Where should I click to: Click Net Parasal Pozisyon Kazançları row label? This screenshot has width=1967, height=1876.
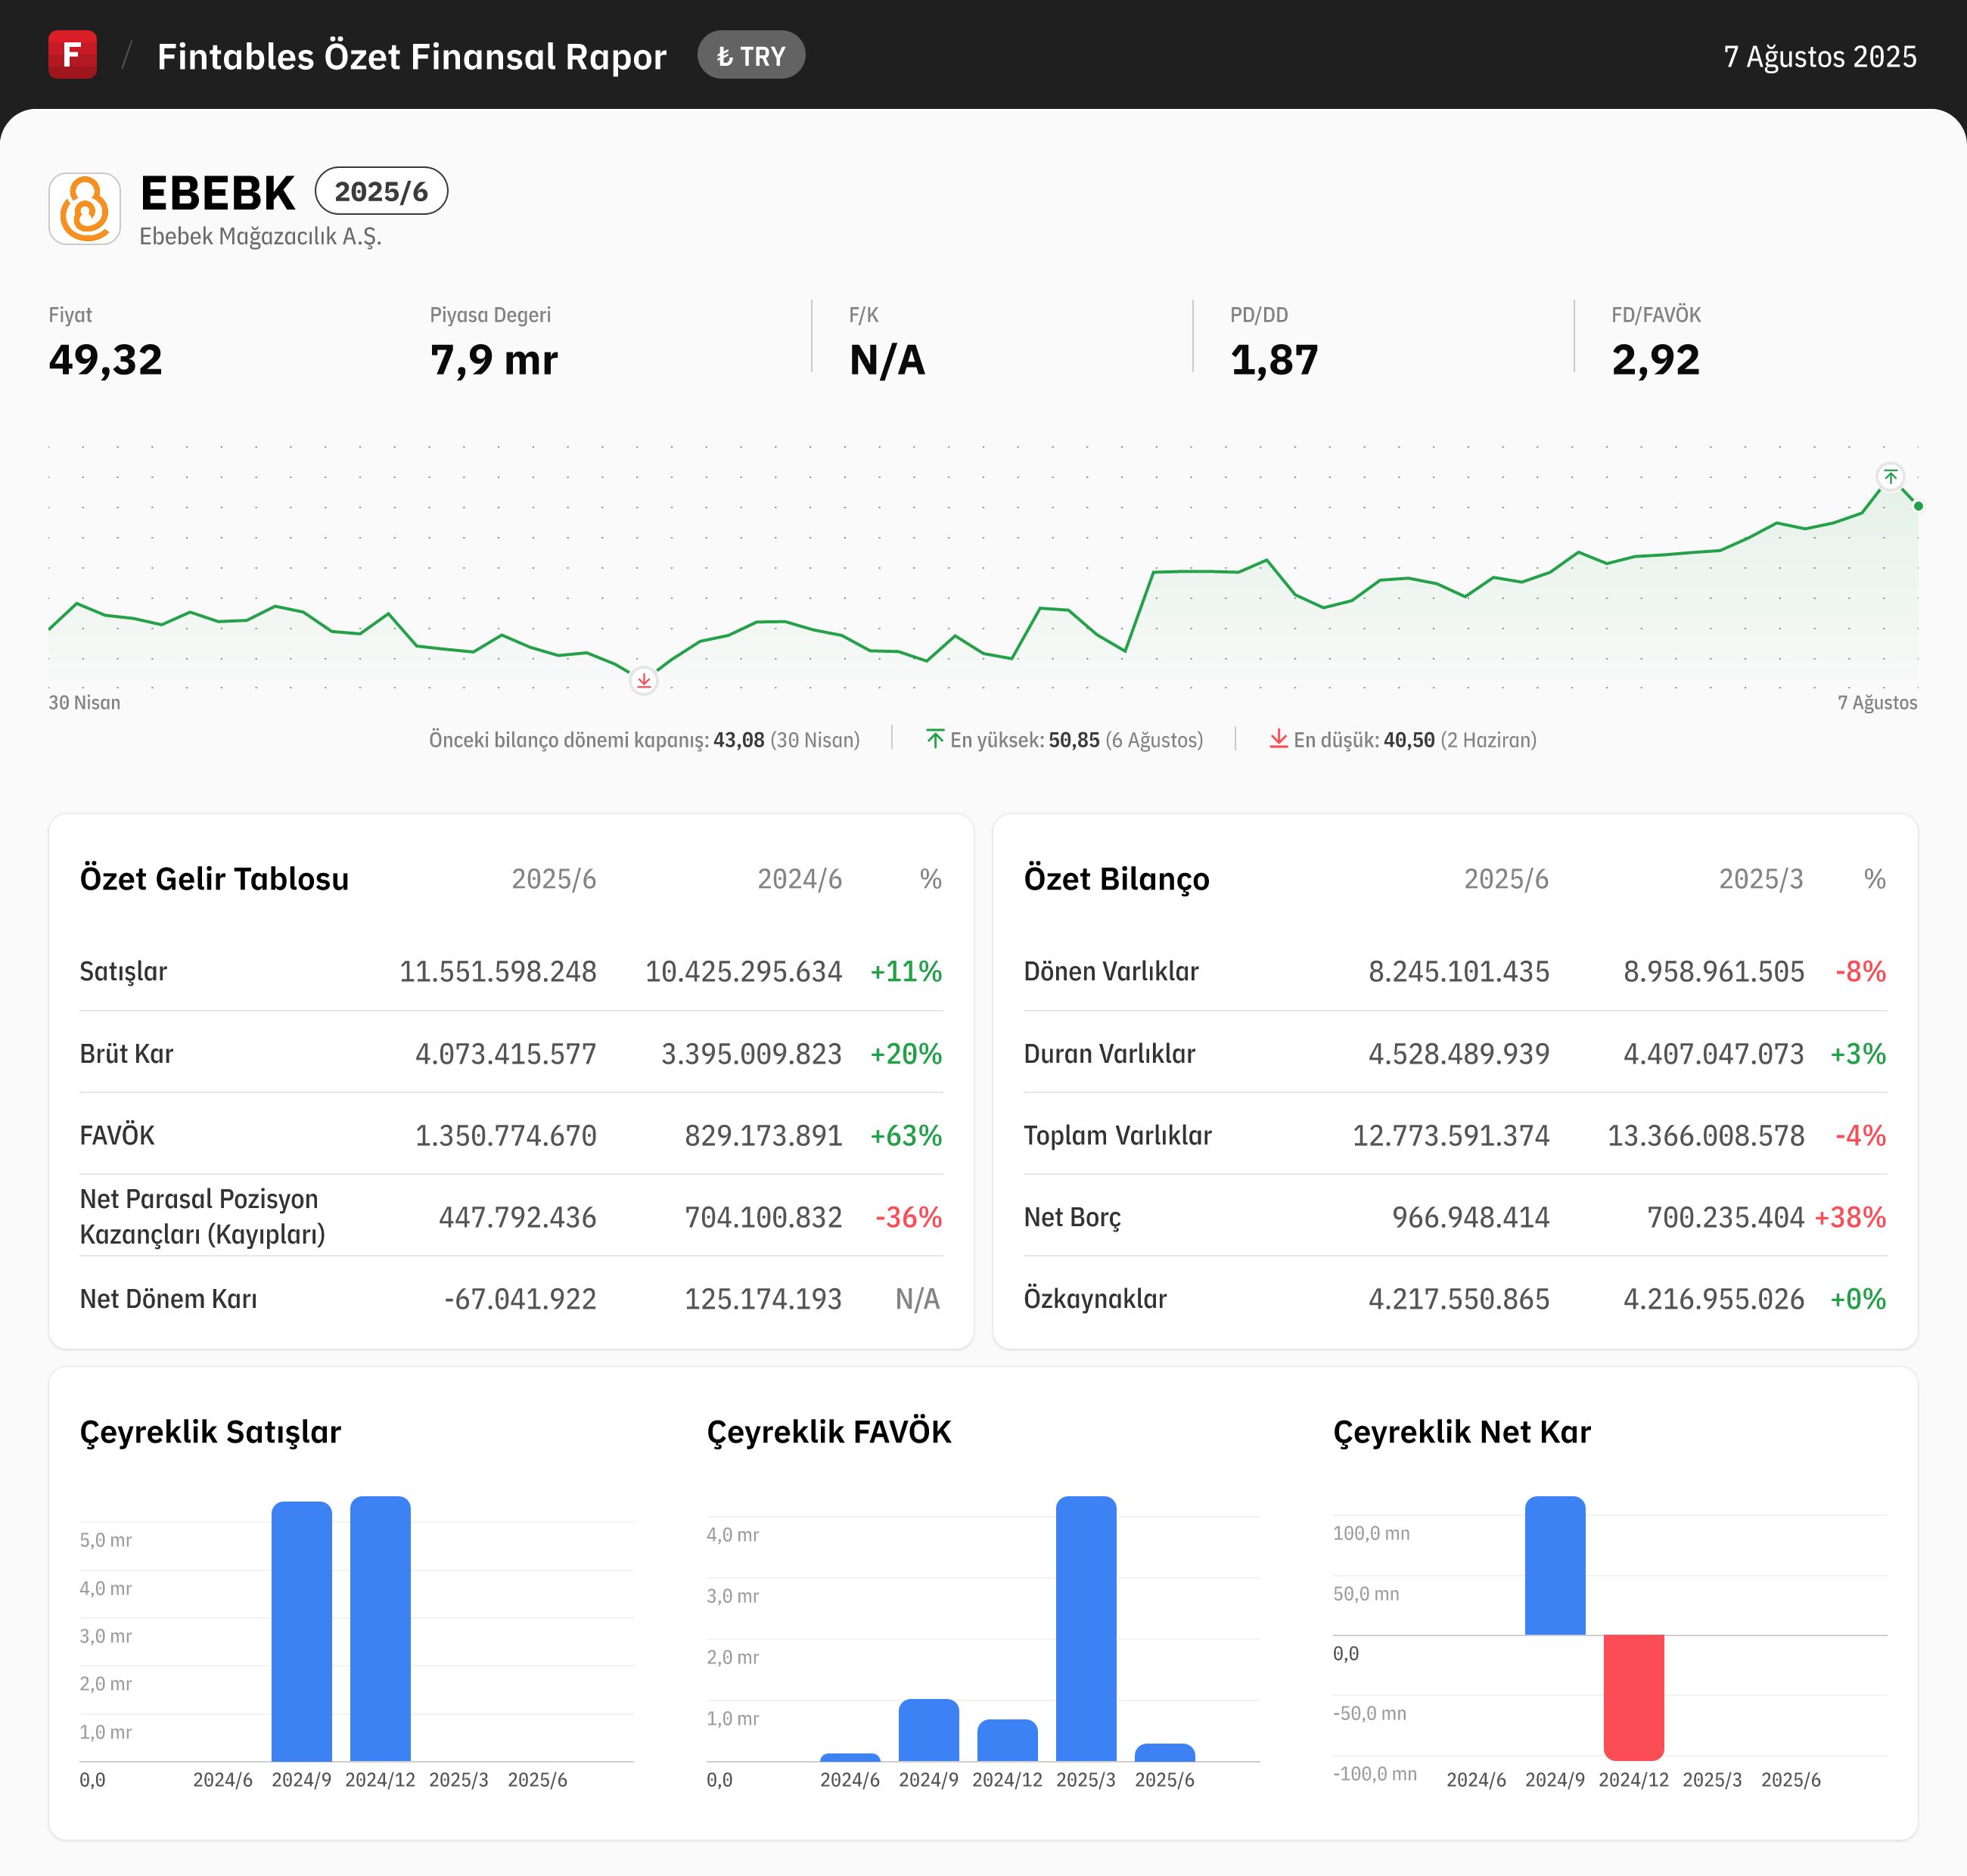point(203,1217)
